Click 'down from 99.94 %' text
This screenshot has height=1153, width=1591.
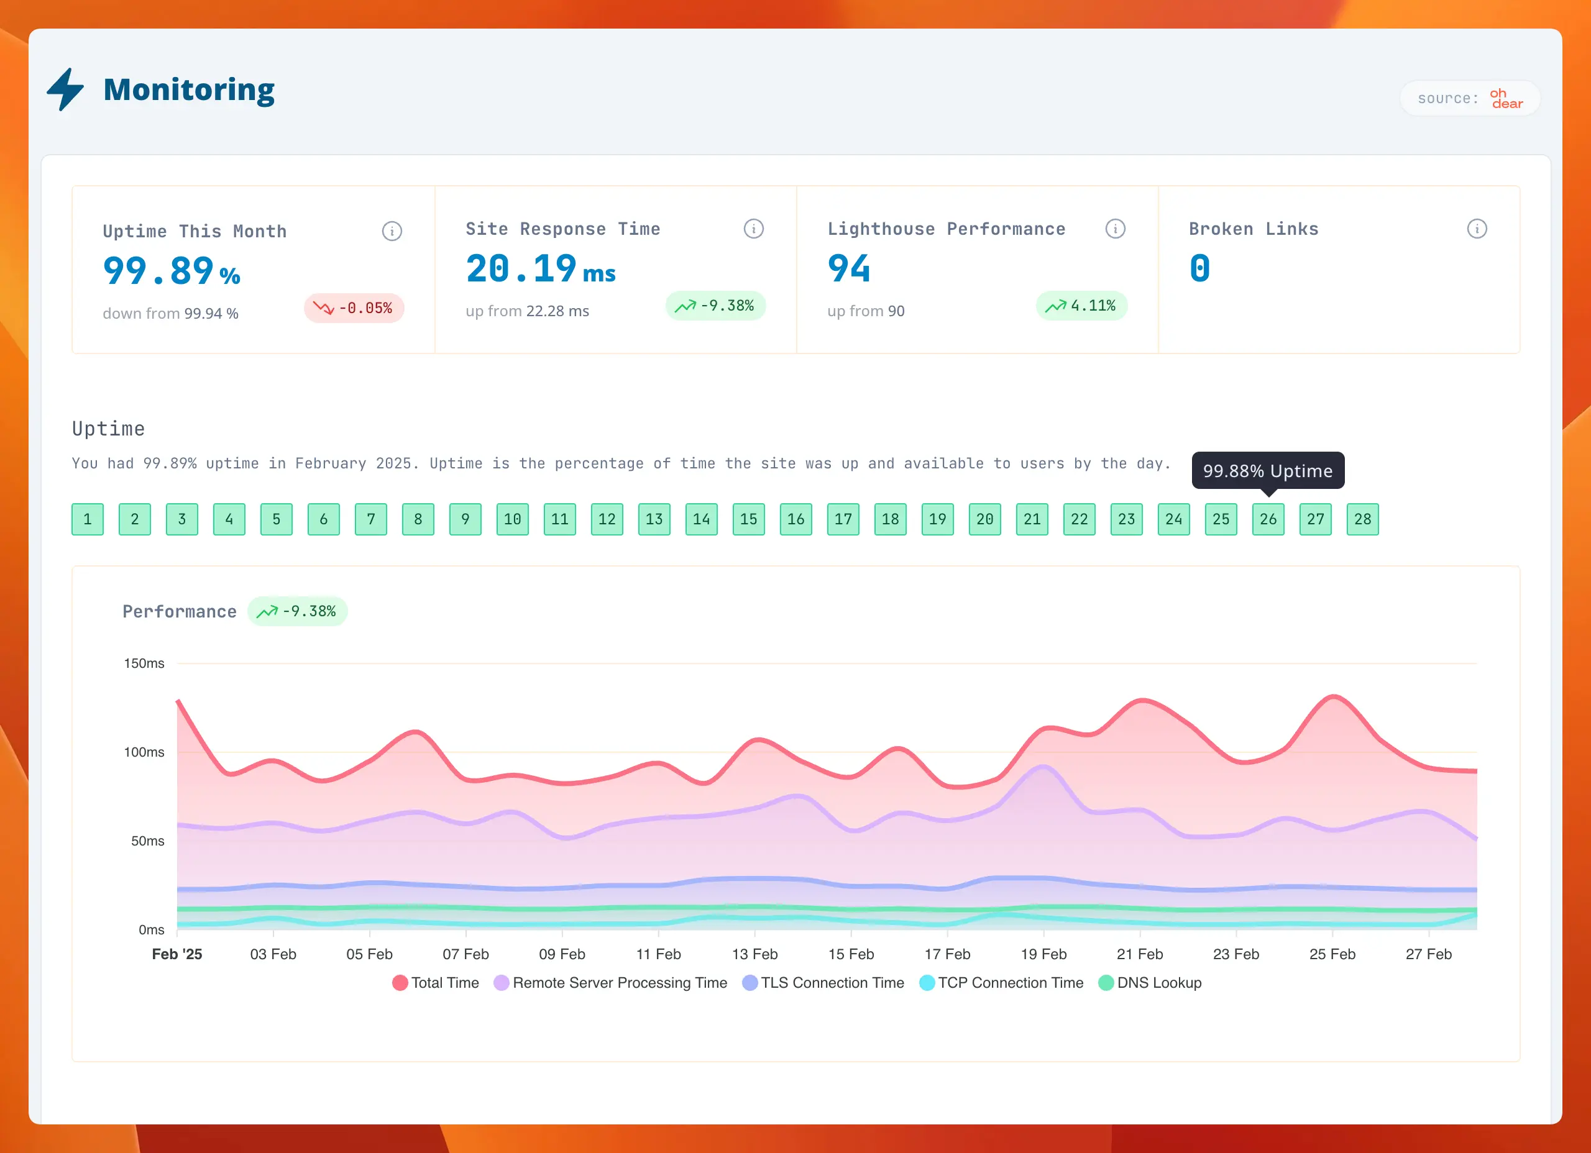[170, 314]
